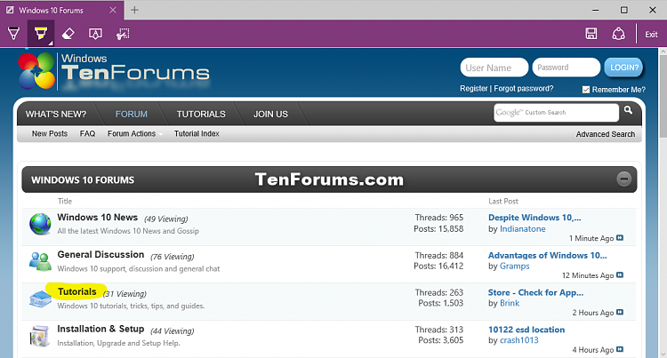The image size is (667, 358).
Task: Open the Windows 10 News forum
Action: [98, 218]
